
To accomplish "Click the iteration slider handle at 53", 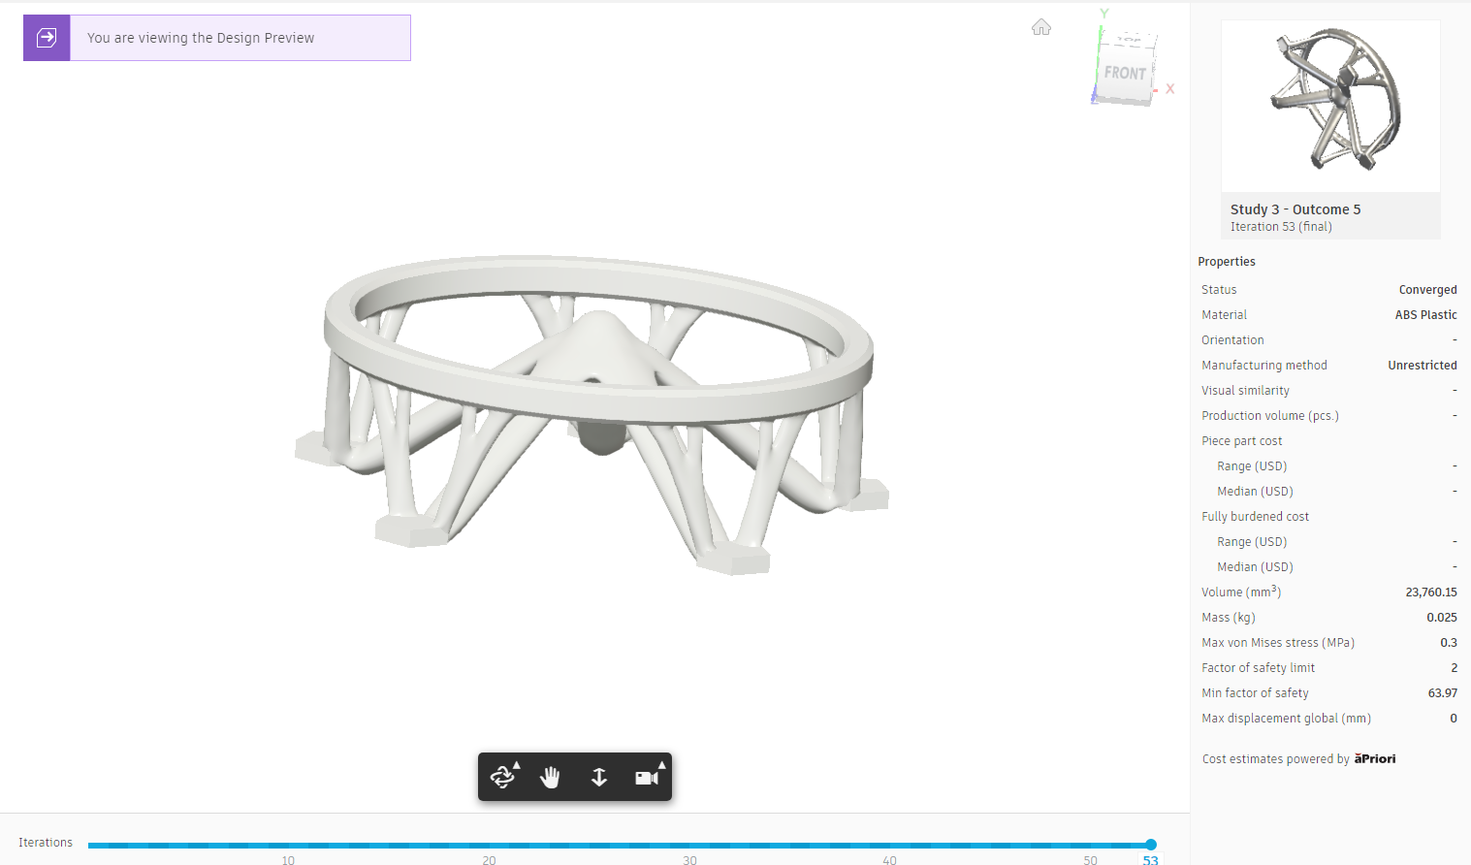I will coord(1151,845).
